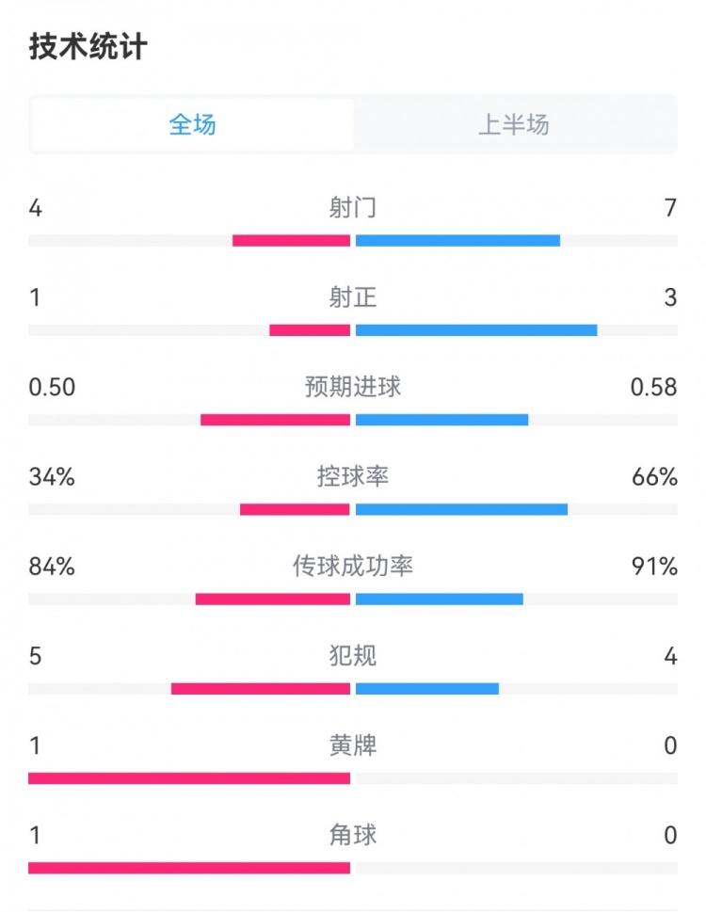Click the blue 射门 progress bar
The image size is (706, 912).
click(x=457, y=241)
